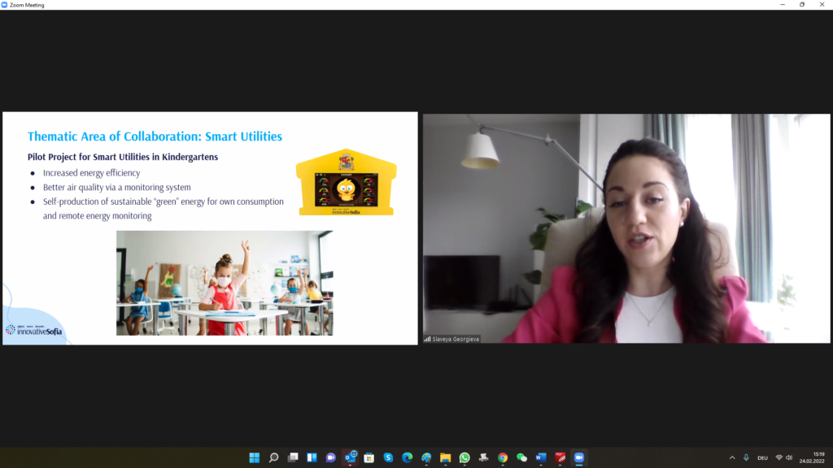Open Wi-Fi and volume quick settings

coord(784,457)
